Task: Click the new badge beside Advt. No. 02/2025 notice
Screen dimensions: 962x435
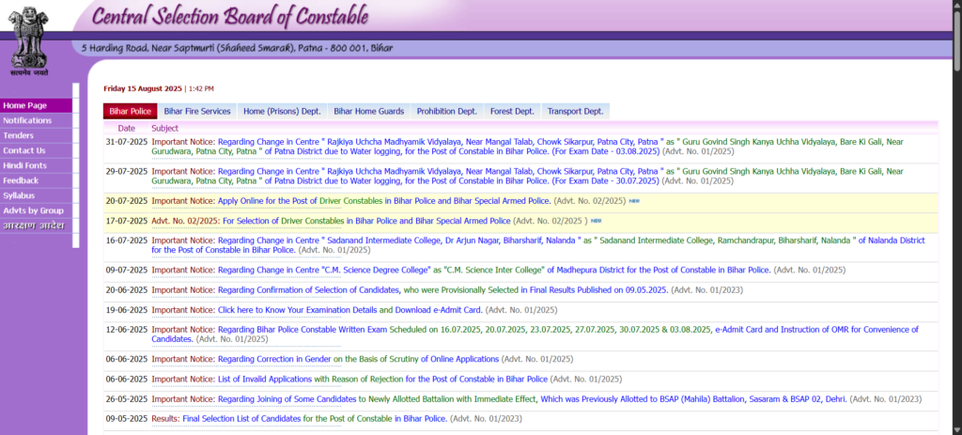Action: pos(596,221)
